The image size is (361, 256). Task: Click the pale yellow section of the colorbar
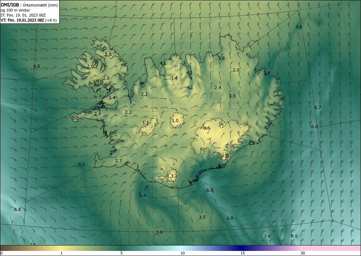click(60, 248)
